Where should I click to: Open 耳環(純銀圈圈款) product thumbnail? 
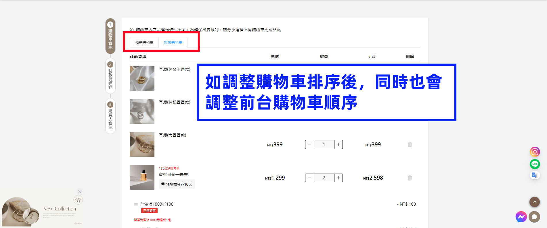pyautogui.click(x=142, y=111)
